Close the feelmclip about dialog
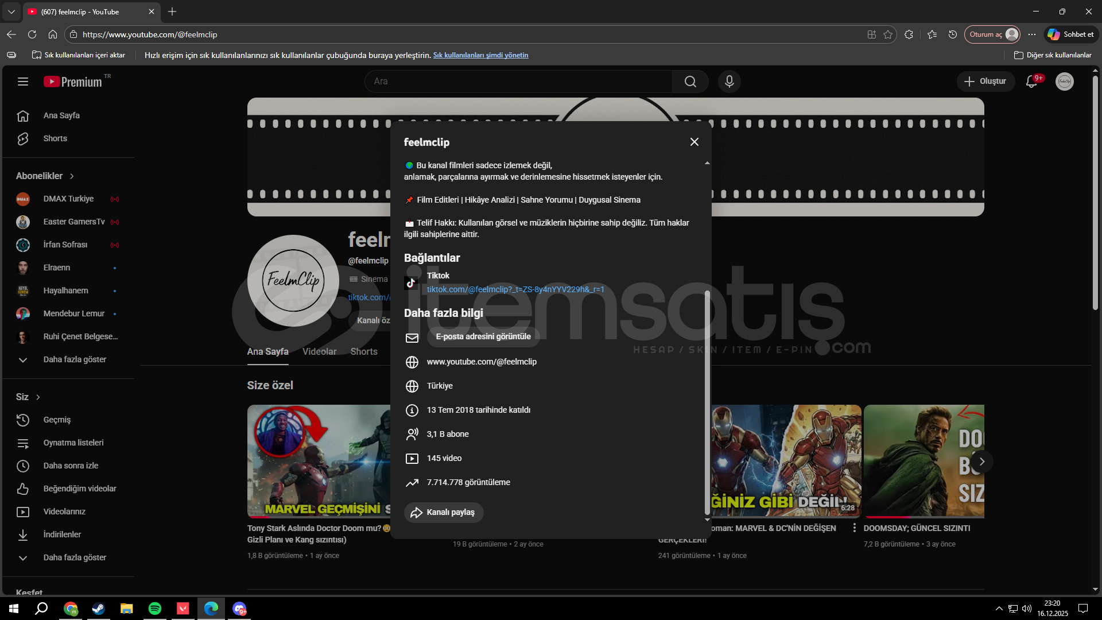The width and height of the screenshot is (1102, 620). 694,142
